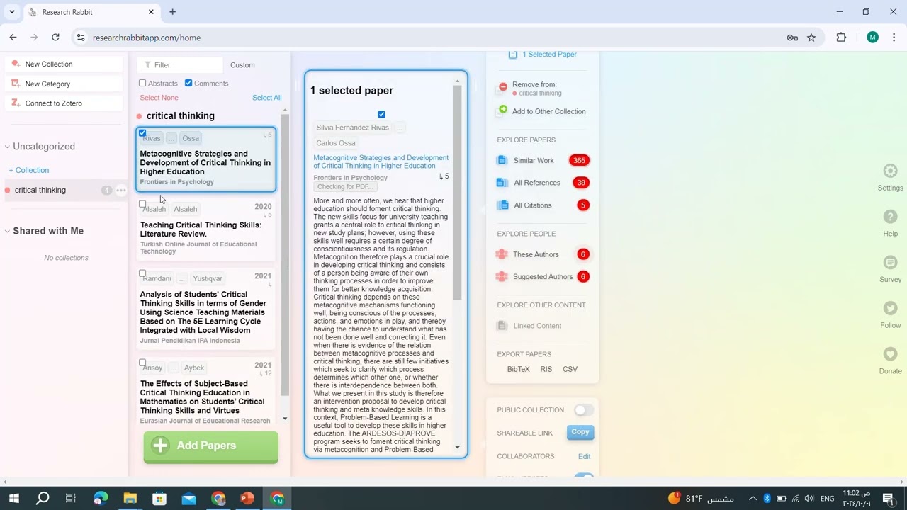The image size is (907, 510).
Task: Click the Add Papers button
Action: (210, 446)
